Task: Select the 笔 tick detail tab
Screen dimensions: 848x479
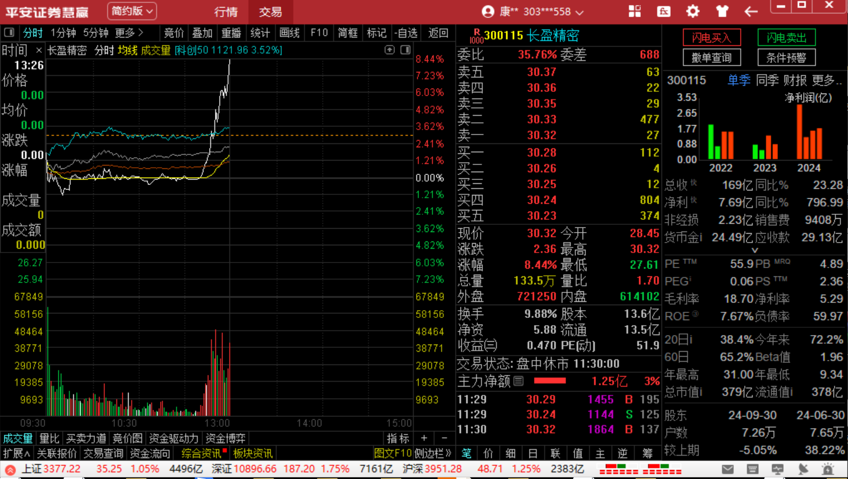Action: click(466, 454)
